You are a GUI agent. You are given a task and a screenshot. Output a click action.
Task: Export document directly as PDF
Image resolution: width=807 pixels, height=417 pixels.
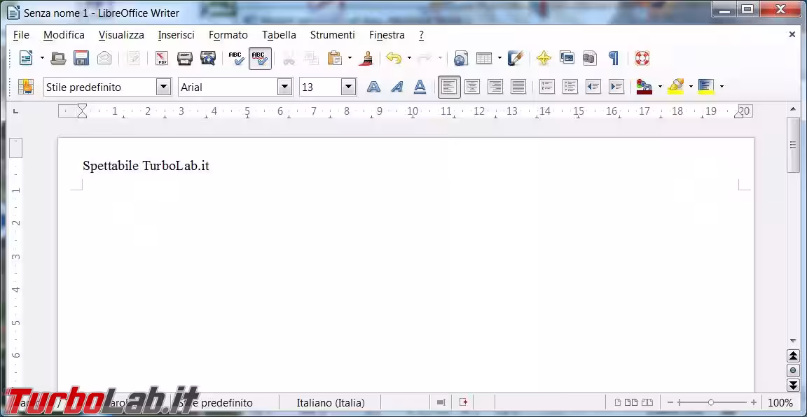coord(162,59)
